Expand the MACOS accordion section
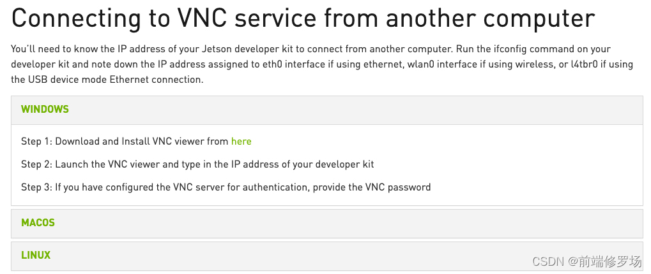Viewport: 651px width, 274px height. (326, 224)
